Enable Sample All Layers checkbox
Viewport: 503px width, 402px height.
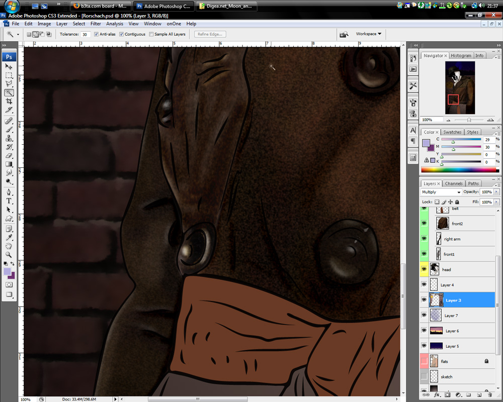click(151, 34)
